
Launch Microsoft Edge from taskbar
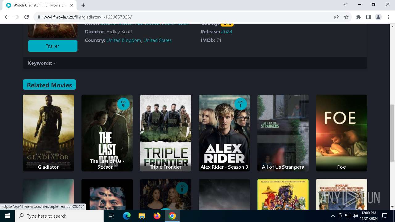point(127,216)
